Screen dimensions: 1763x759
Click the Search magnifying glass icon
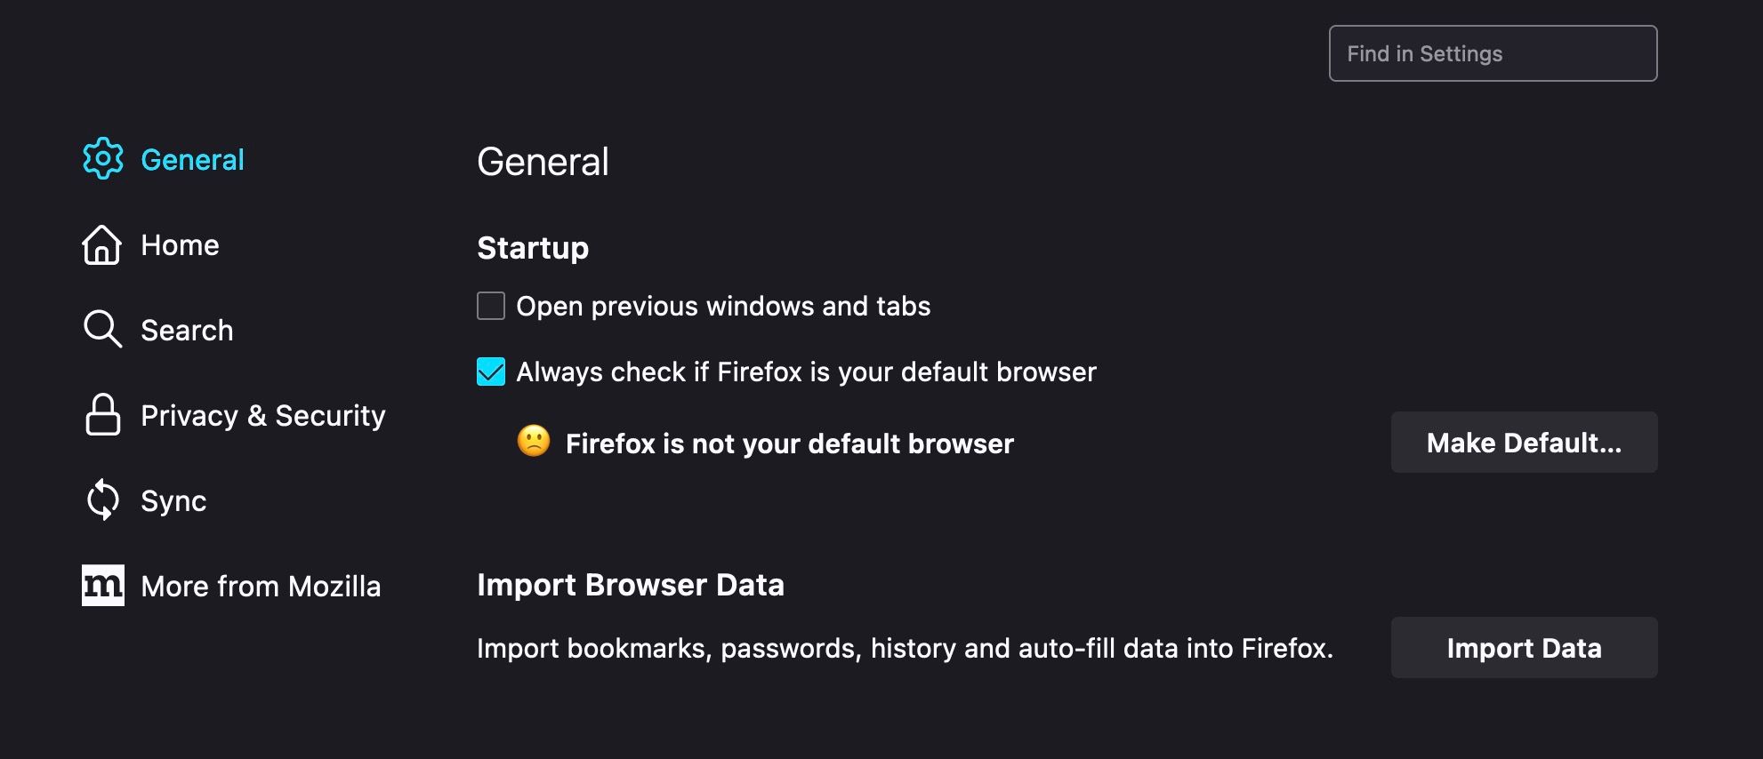[x=102, y=329]
